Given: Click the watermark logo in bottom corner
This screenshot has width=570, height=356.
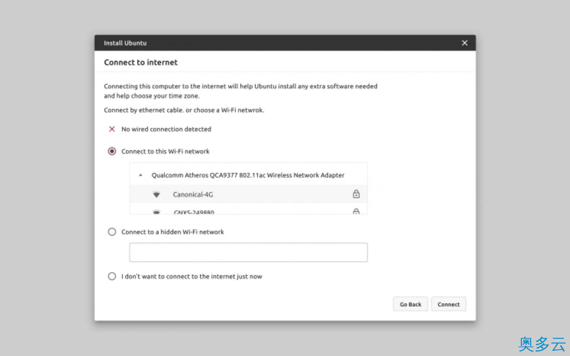Looking at the screenshot, I should pos(542,344).
